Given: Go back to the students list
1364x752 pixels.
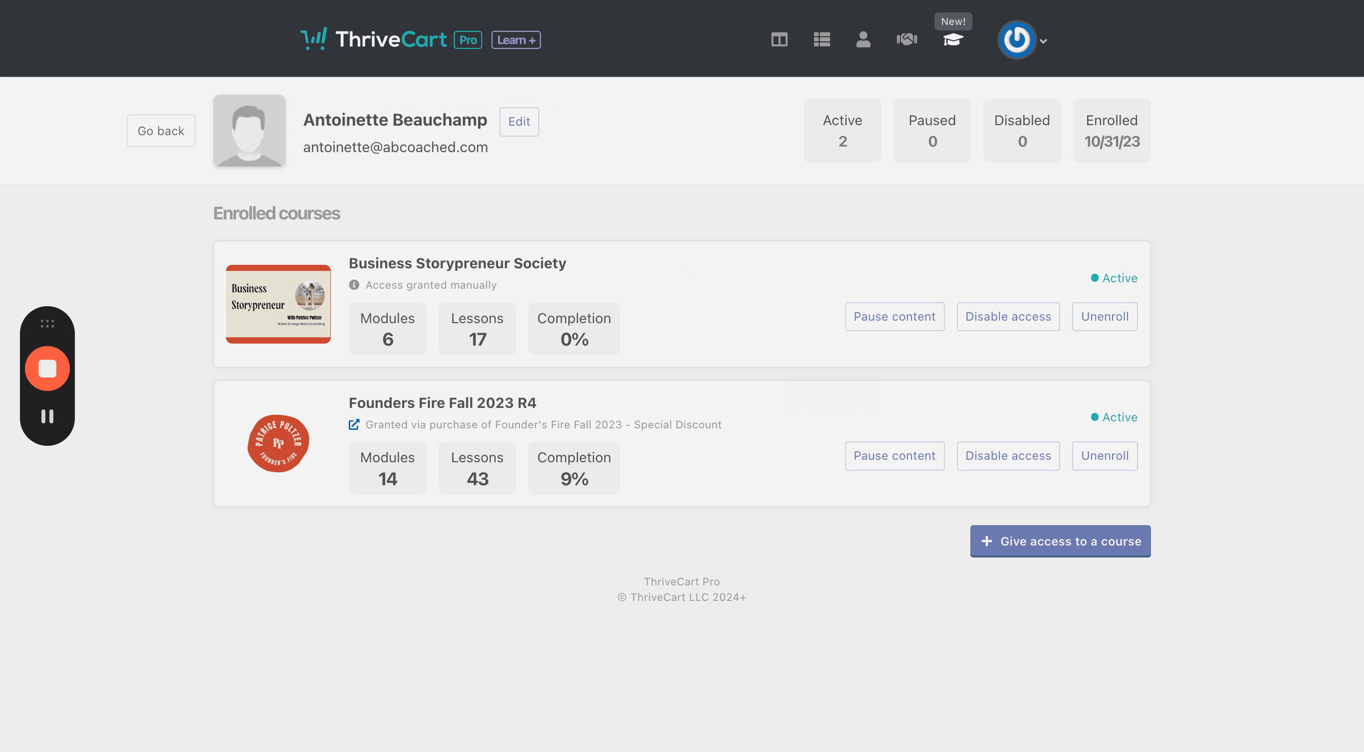Looking at the screenshot, I should point(161,131).
